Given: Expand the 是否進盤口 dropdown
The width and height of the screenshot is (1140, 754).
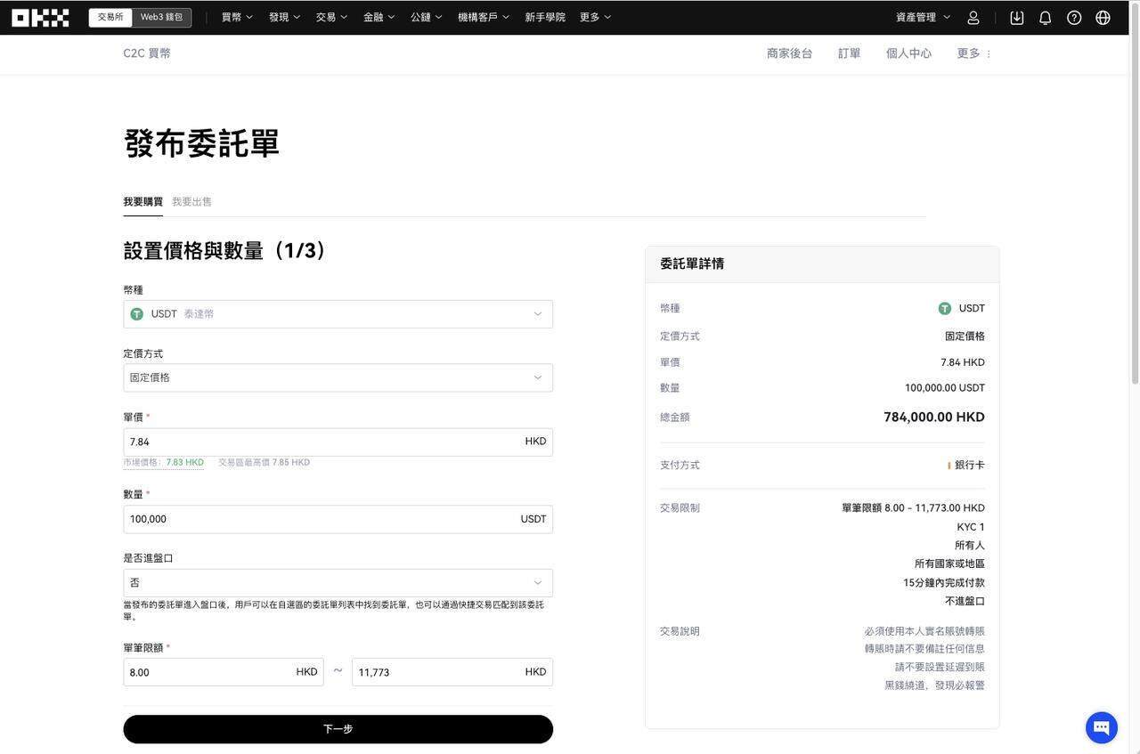Looking at the screenshot, I should pyautogui.click(x=338, y=581).
